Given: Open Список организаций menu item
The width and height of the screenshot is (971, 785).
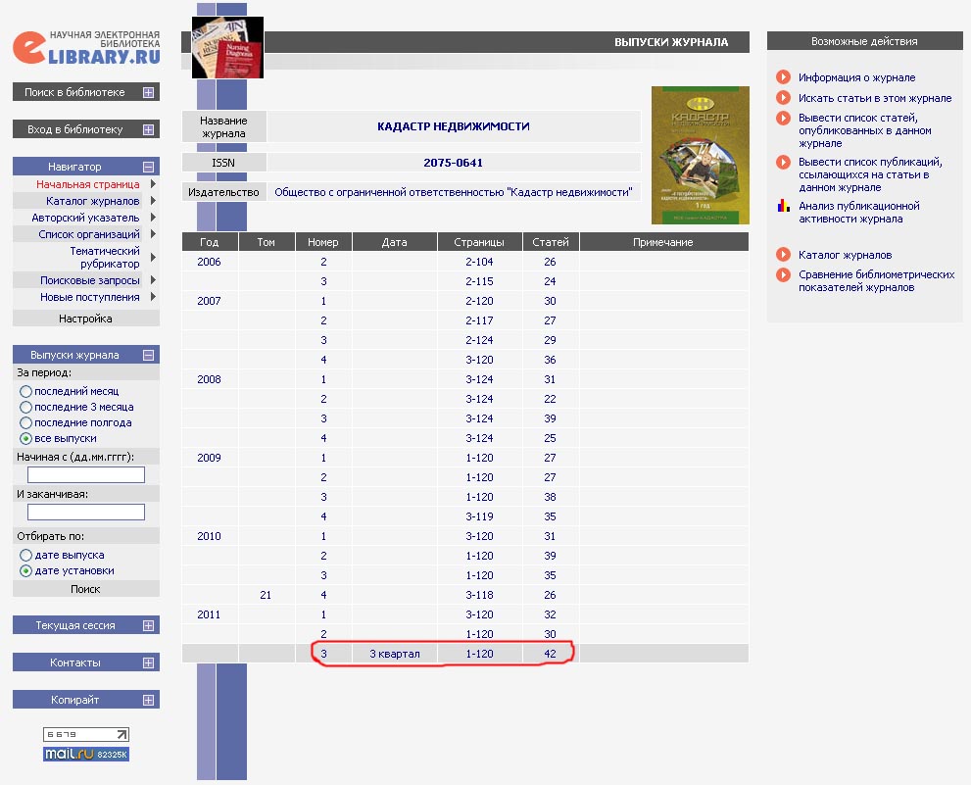Looking at the screenshot, I should [x=89, y=234].
